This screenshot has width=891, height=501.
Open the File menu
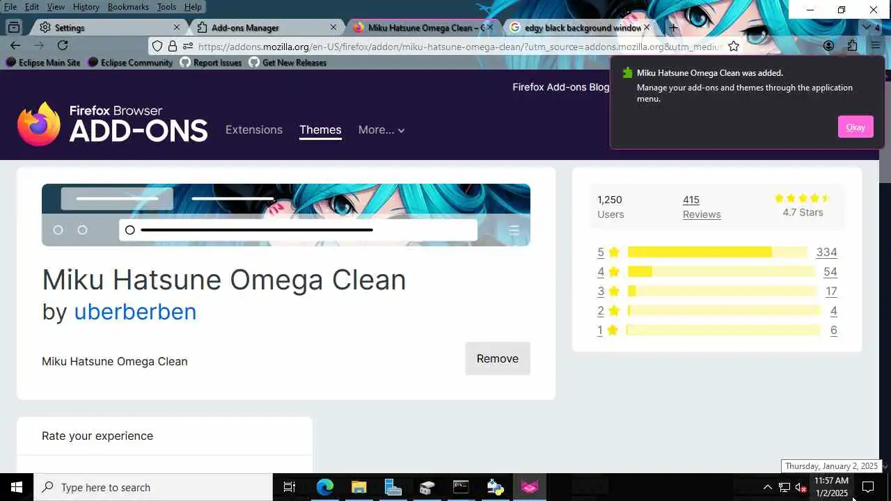coord(10,6)
